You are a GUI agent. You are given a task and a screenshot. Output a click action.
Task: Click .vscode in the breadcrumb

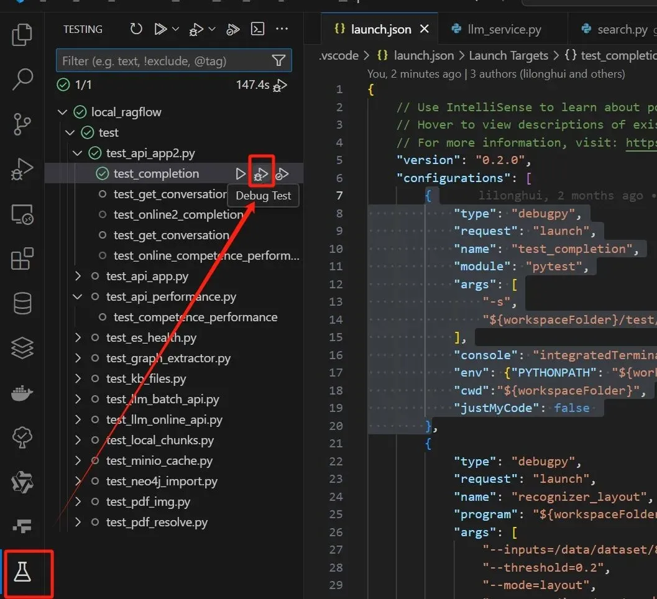pyautogui.click(x=339, y=55)
